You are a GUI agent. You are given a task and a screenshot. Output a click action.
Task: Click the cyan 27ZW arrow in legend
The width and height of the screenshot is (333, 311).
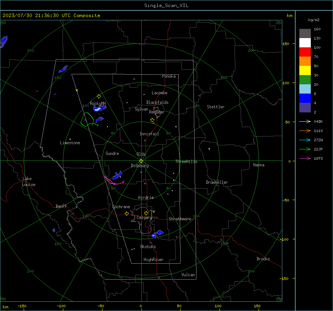point(305,140)
